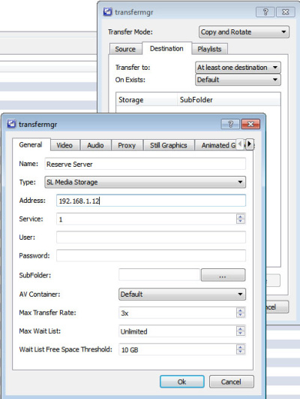This screenshot has height=399, width=300.
Task: Open the Still Graphics tab
Action: [169, 145]
